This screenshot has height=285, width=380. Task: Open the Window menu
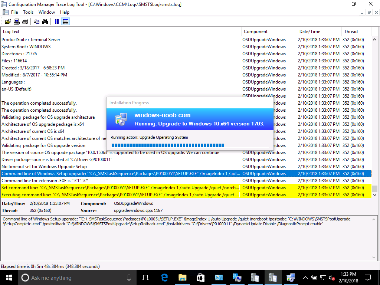46,12
